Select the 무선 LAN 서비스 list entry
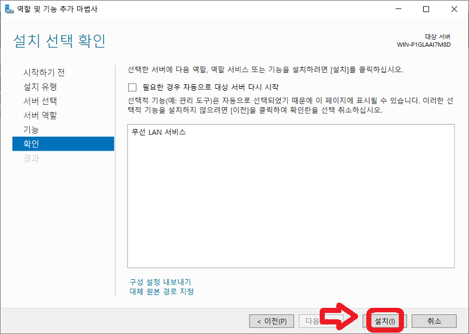The height and width of the screenshot is (334, 469). tap(158, 132)
